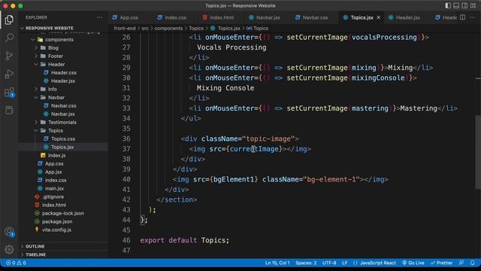The width and height of the screenshot is (481, 271).
Task: Toggle the primary side bar layout icon
Action: [x=448, y=5]
